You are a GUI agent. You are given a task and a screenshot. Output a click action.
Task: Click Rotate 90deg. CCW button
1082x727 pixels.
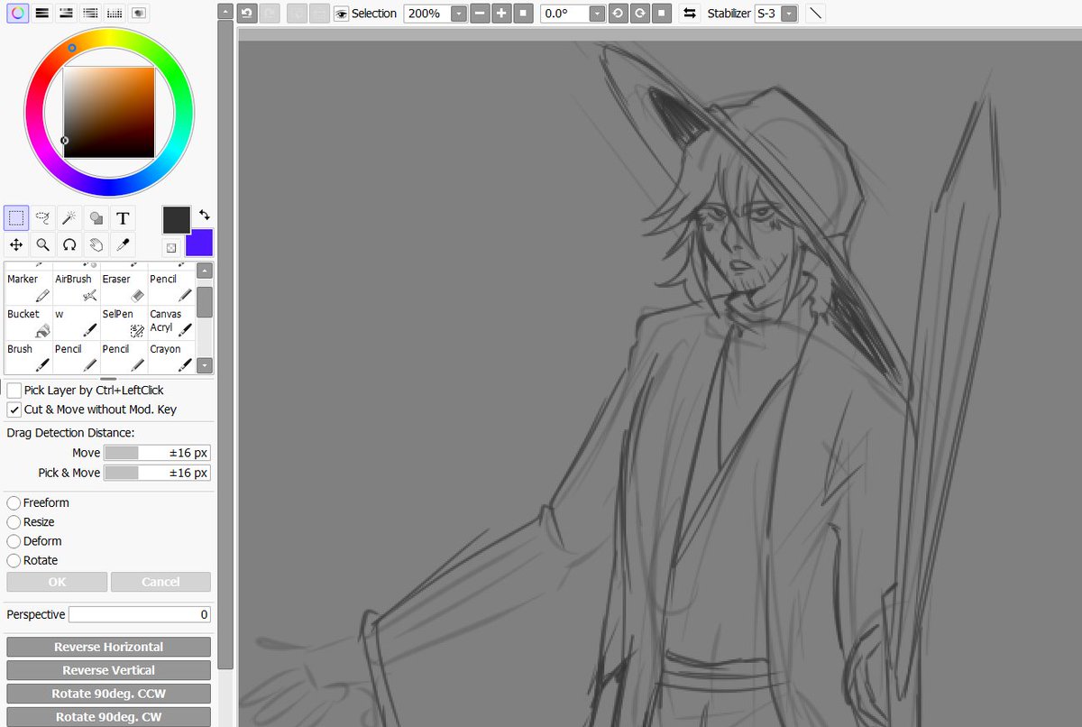[x=108, y=694]
